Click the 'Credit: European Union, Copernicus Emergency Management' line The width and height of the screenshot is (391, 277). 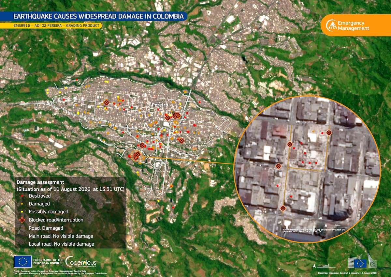(50, 271)
